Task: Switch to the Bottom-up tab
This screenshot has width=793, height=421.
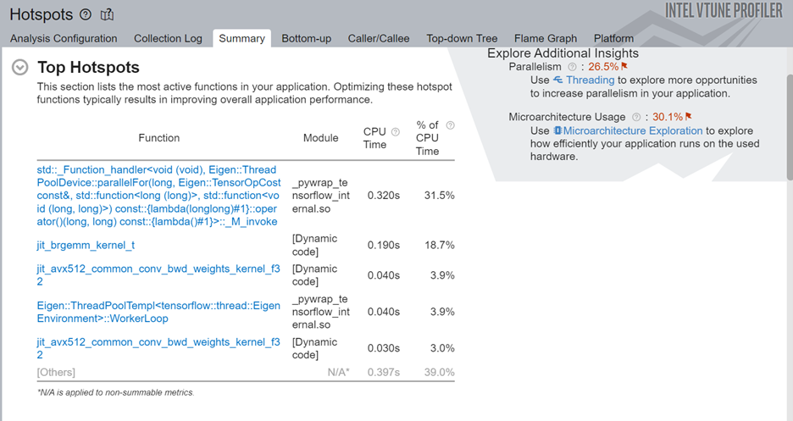Action: pos(306,38)
